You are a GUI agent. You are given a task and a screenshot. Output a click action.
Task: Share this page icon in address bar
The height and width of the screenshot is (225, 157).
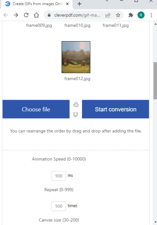click(x=108, y=15)
